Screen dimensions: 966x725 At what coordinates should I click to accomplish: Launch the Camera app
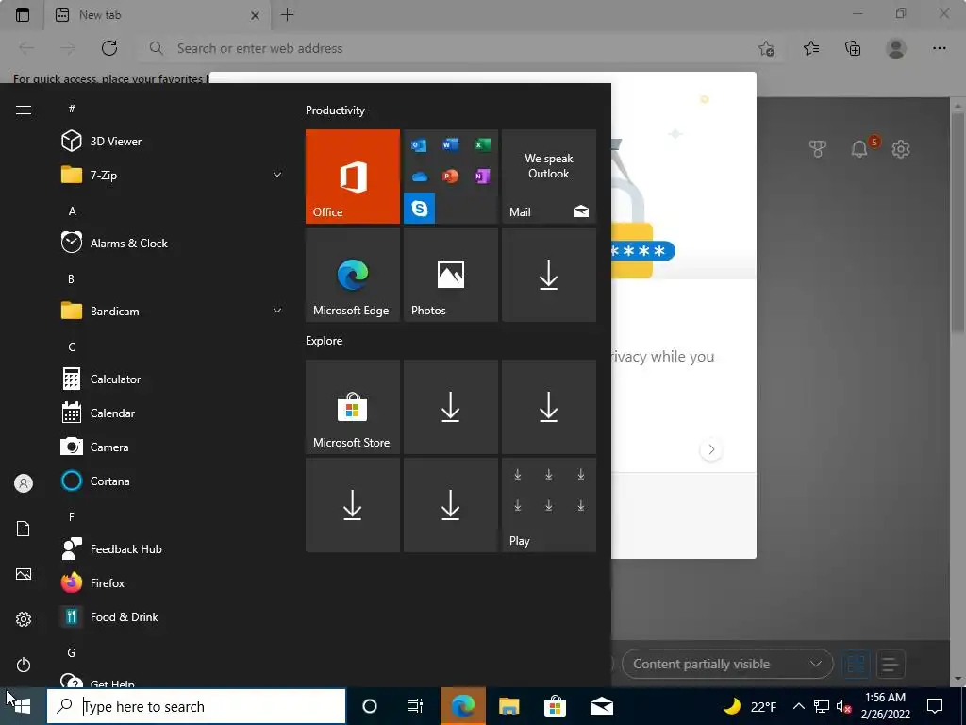173,447
